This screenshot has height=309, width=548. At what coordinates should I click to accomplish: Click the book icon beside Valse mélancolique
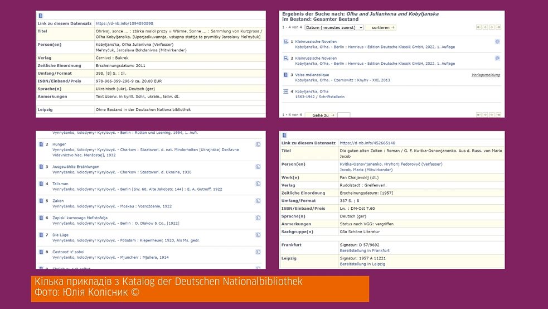[x=286, y=75]
